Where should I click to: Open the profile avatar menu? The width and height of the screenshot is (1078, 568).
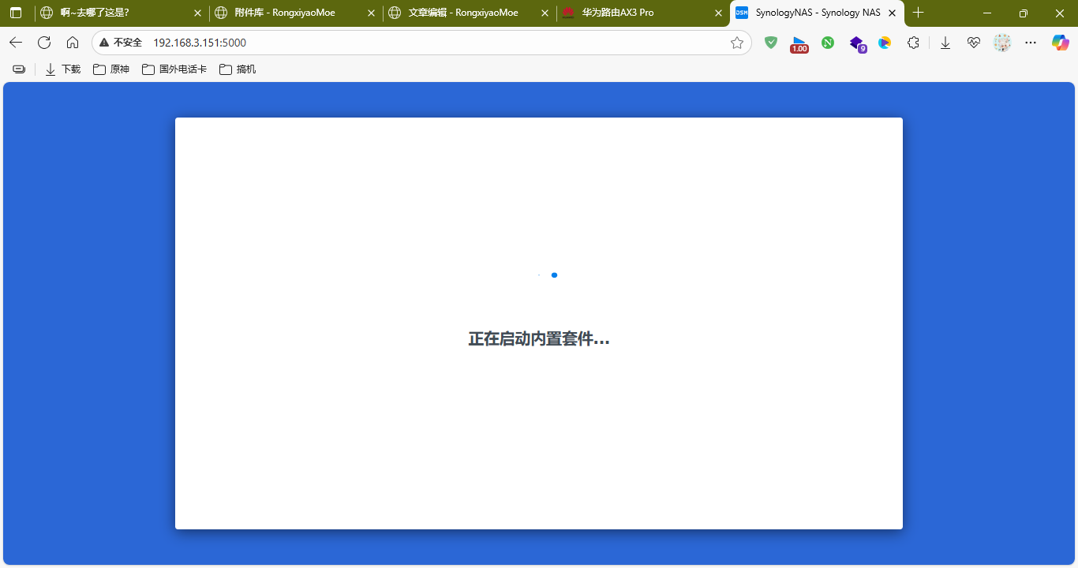[1002, 43]
